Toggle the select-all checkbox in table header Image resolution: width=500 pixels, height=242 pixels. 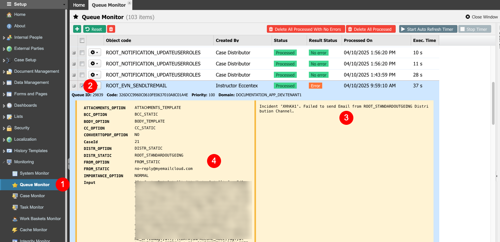(x=82, y=41)
